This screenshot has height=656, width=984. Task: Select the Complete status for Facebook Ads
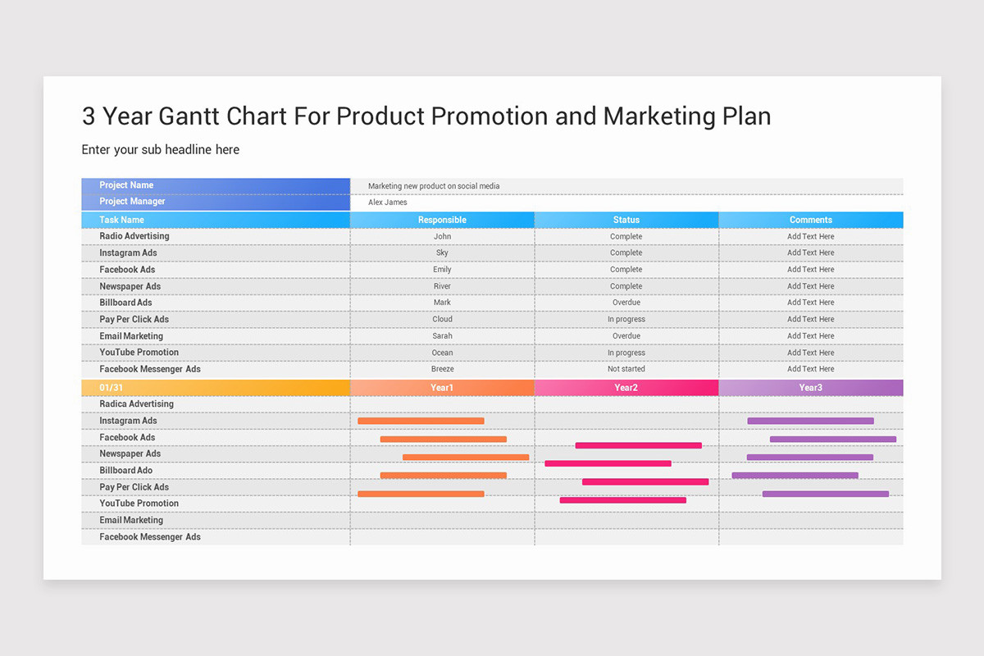[626, 269]
